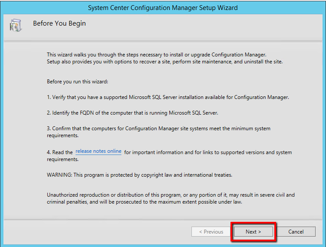Click the "Unauthorized reproduction or distribution" line
This screenshot has width=326, height=247.
pyautogui.click(x=171, y=195)
